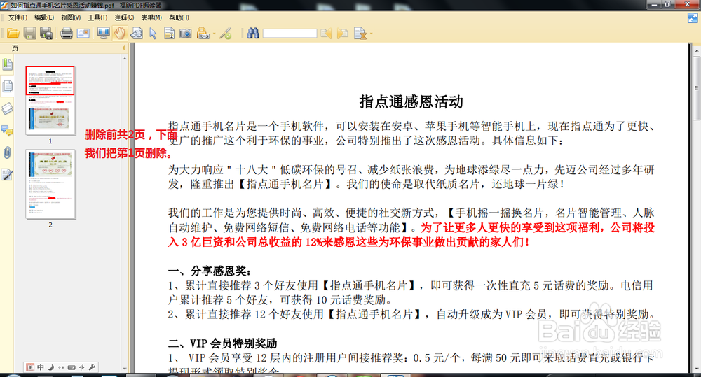Click the thumbnail panel scroll-up arrow

[x=125, y=59]
